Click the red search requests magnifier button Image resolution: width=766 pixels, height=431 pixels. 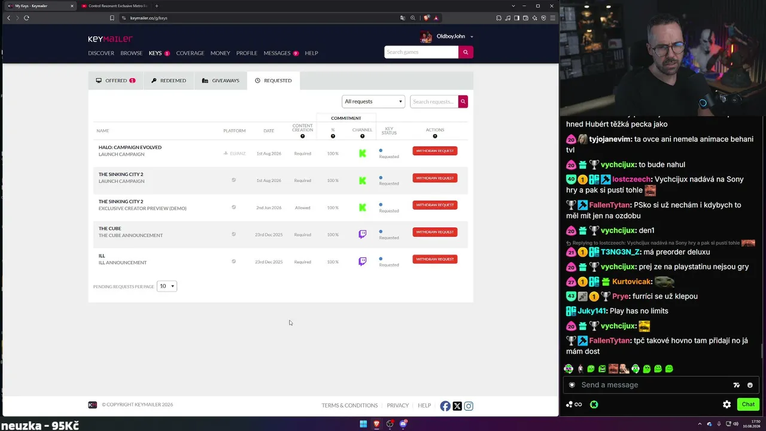click(x=463, y=102)
